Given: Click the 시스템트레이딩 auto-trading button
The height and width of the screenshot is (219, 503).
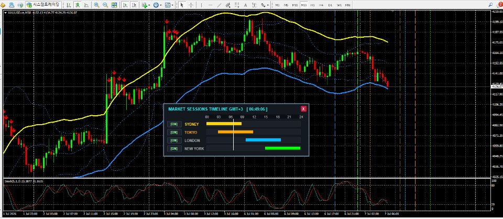Looking at the screenshot, I should (x=43, y=5).
